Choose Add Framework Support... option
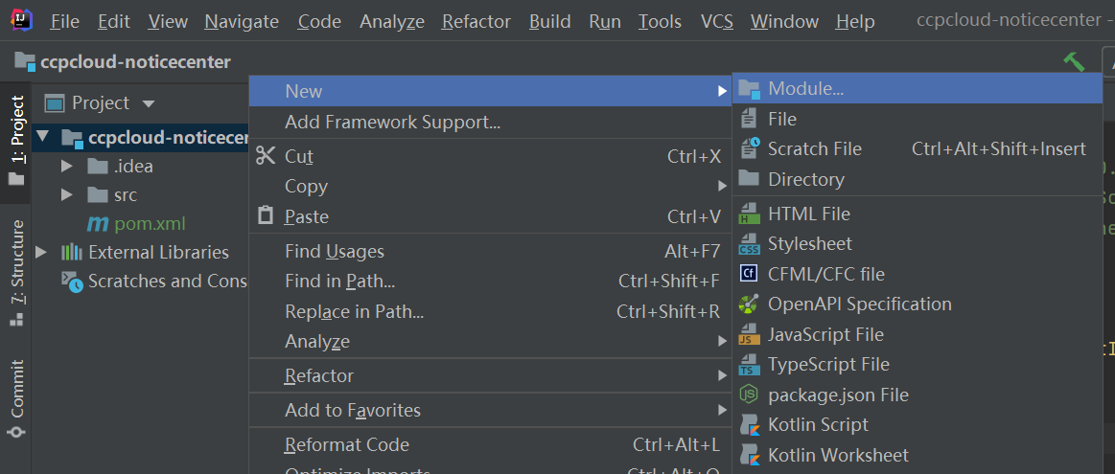 pos(392,122)
